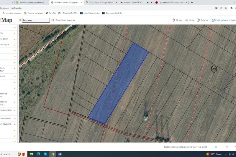Bookmark this page with star icon
The height and width of the screenshot is (157, 236).
pyautogui.click(x=226, y=8)
